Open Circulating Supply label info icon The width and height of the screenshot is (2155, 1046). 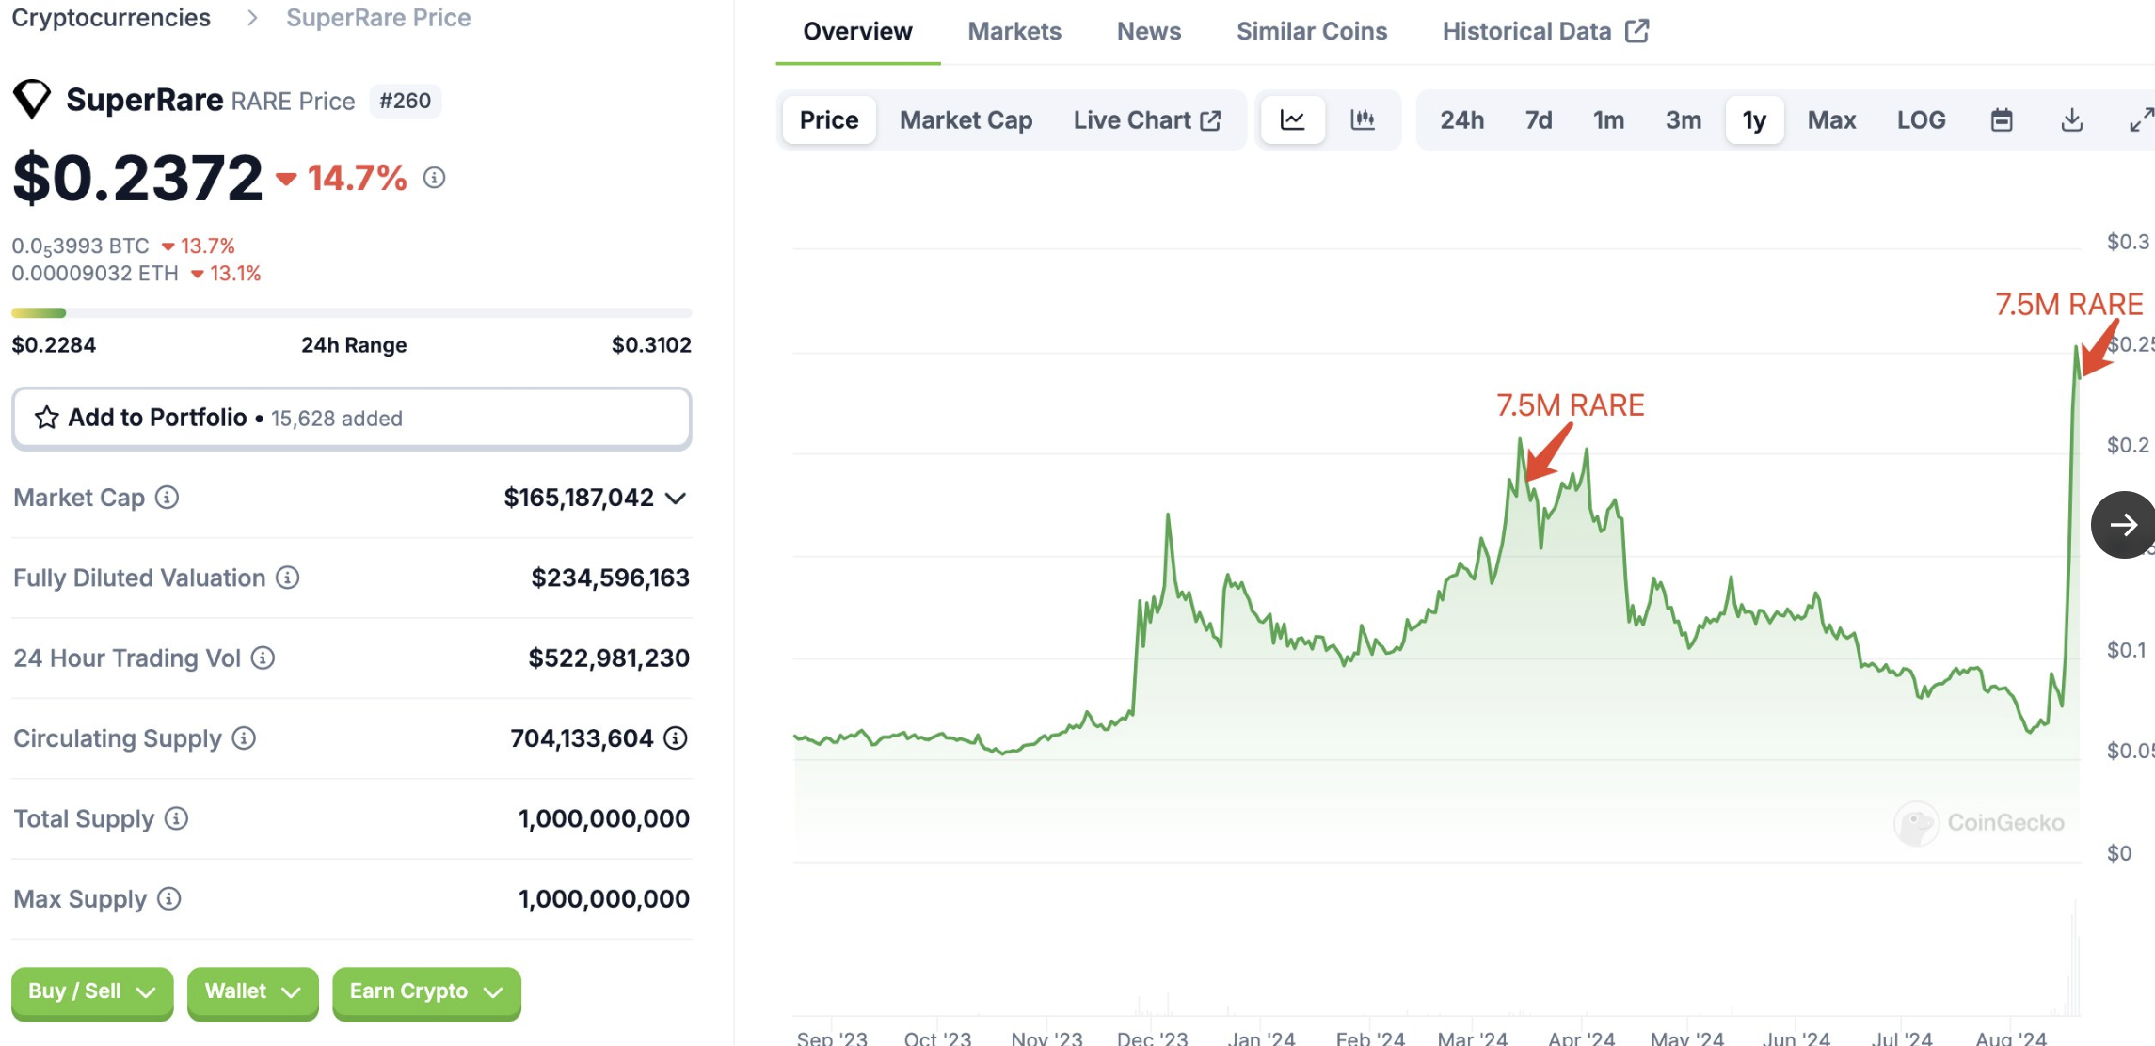(x=244, y=738)
